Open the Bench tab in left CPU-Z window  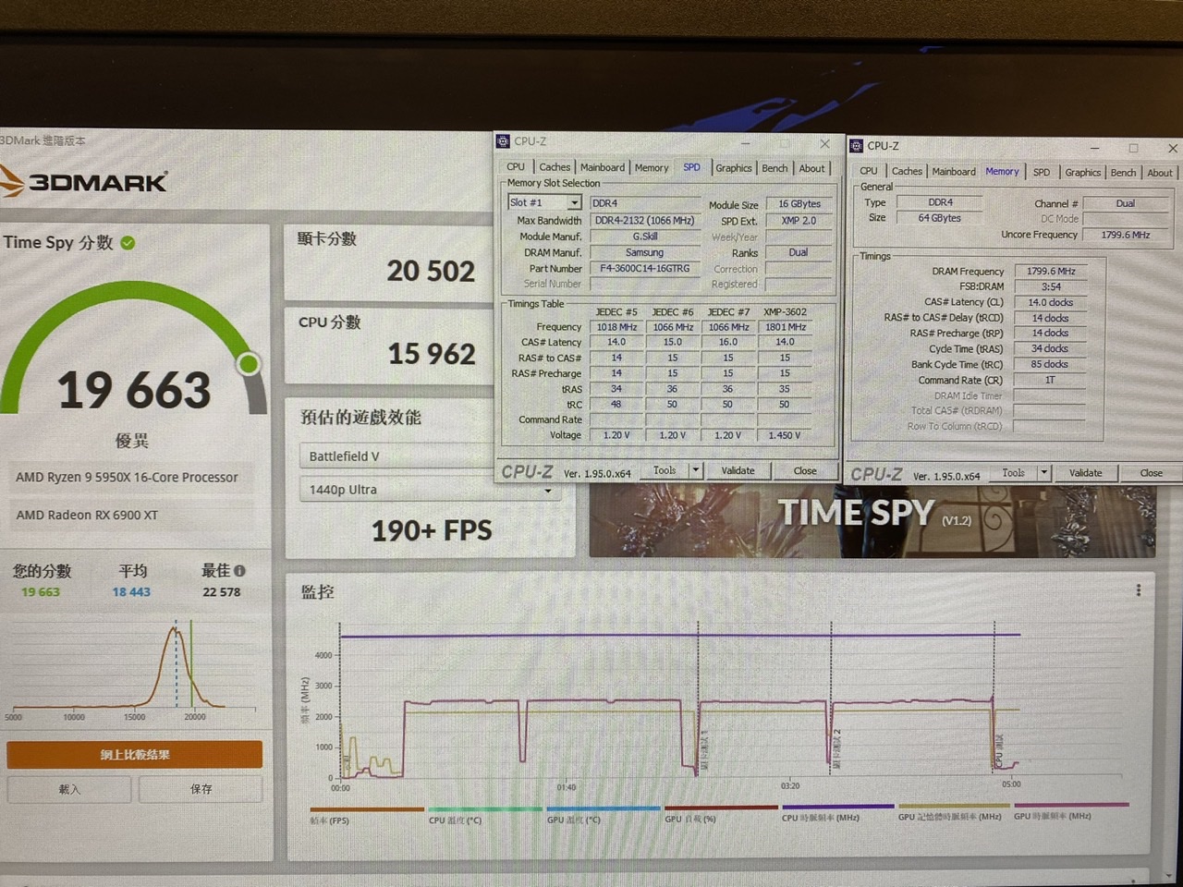coord(775,168)
